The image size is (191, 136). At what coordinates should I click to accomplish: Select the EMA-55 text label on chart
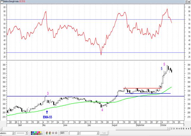(48, 117)
